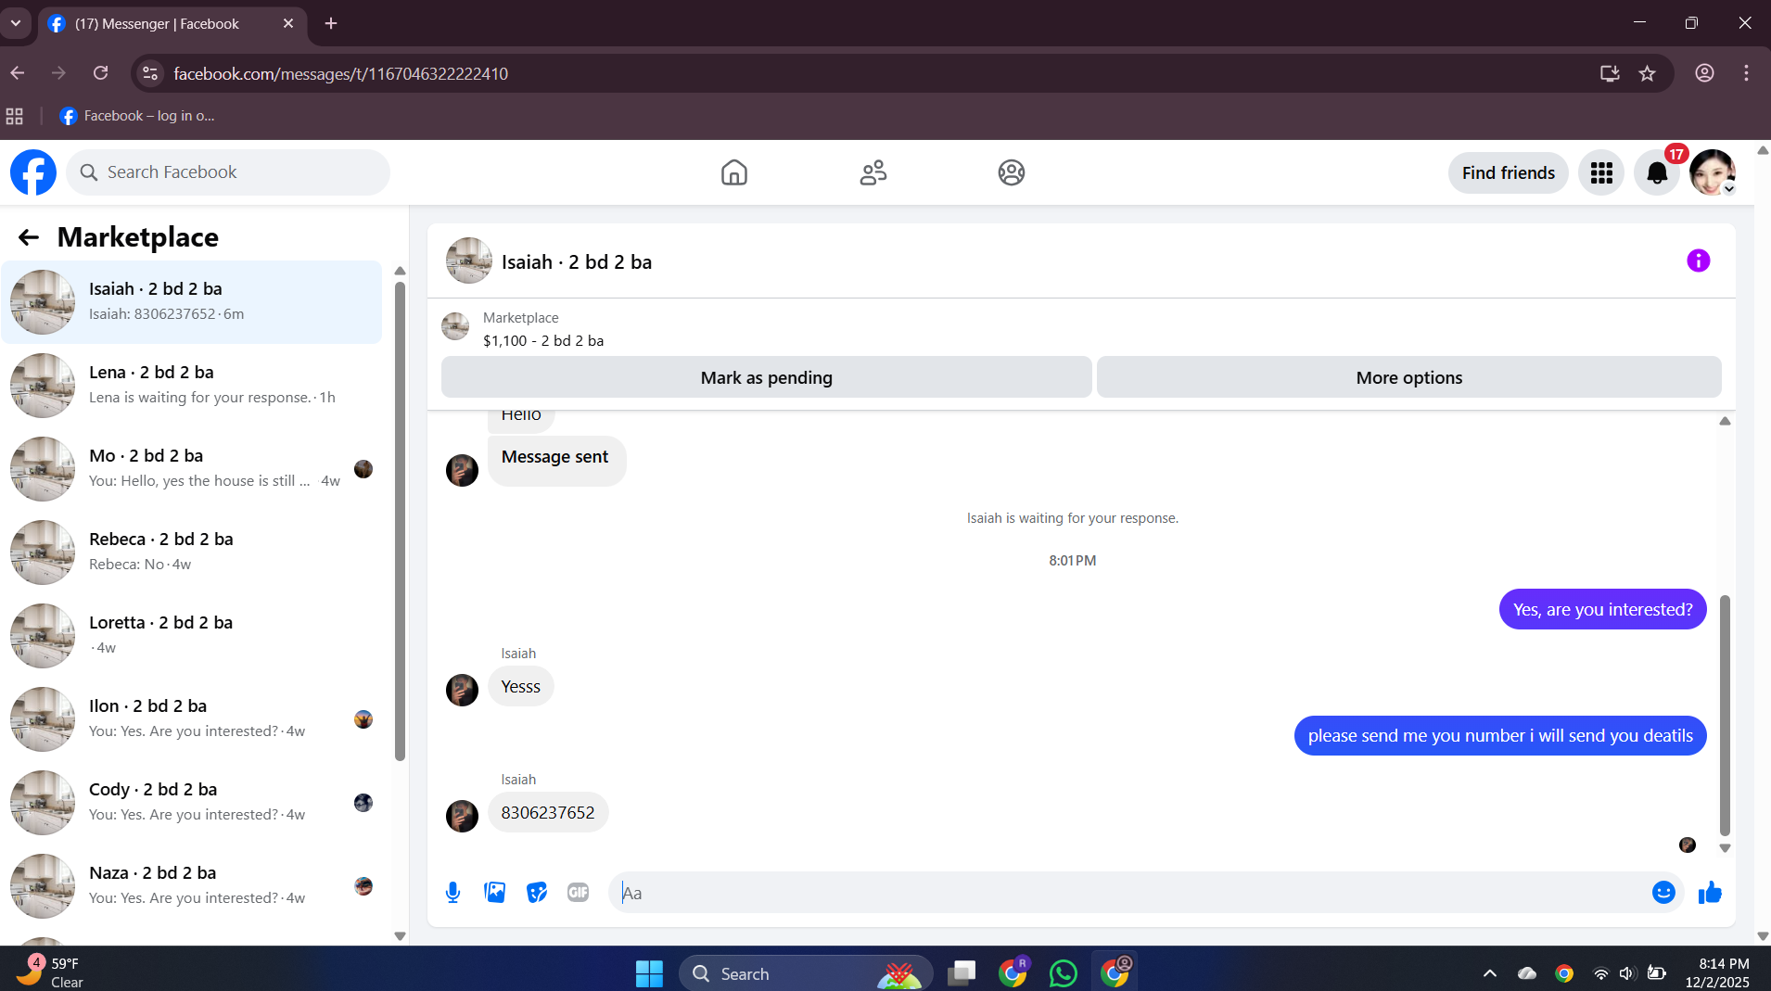Open the install app icon in address bar

coord(1610,73)
